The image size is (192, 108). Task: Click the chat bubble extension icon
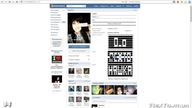(186, 2)
